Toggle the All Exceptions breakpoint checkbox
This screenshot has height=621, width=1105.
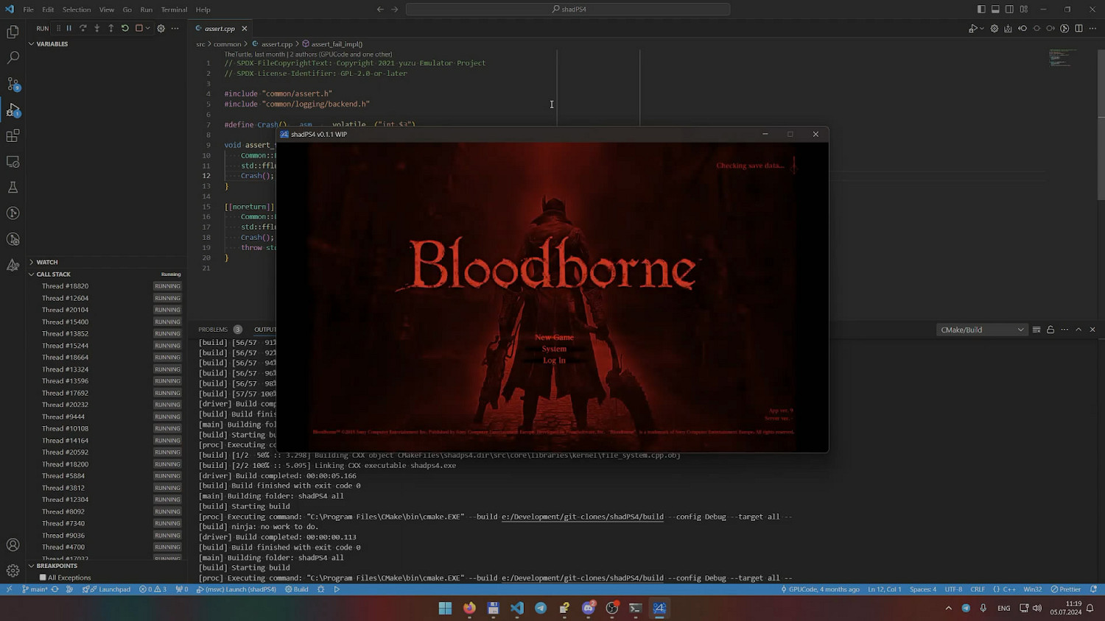43,578
